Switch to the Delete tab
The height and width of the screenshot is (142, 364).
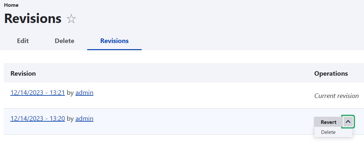65,41
